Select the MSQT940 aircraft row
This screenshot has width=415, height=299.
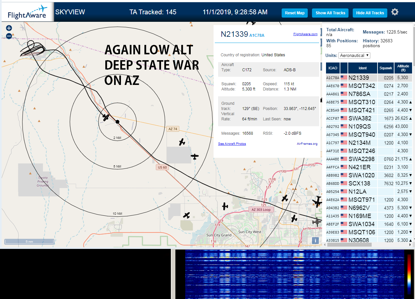pyautogui.click(x=369, y=135)
